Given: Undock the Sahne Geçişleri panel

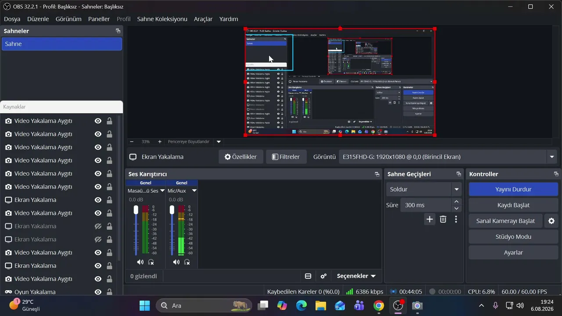Looking at the screenshot, I should (458, 174).
